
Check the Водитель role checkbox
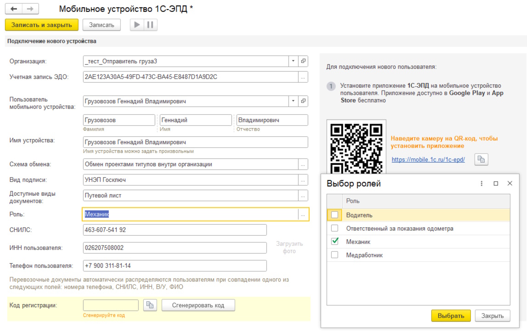coord(334,215)
